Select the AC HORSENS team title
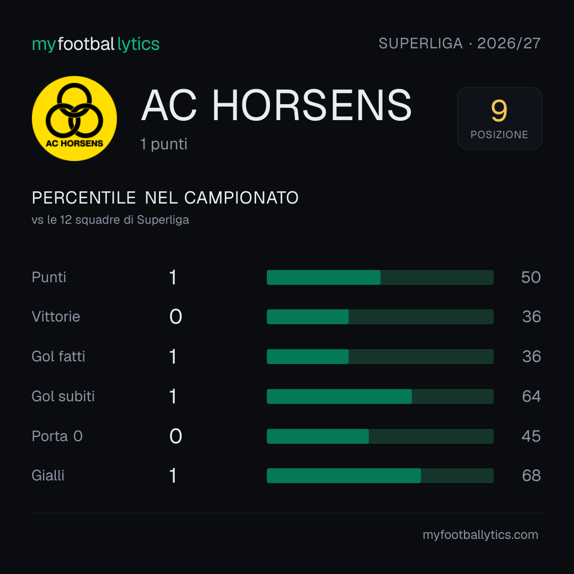 coord(276,105)
